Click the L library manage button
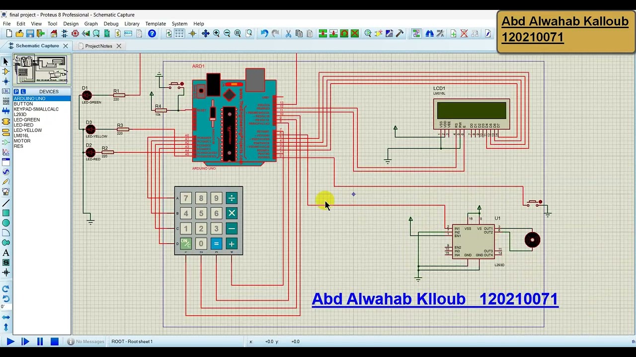Screen dimensions: 636x357 pyautogui.click(x=22, y=92)
